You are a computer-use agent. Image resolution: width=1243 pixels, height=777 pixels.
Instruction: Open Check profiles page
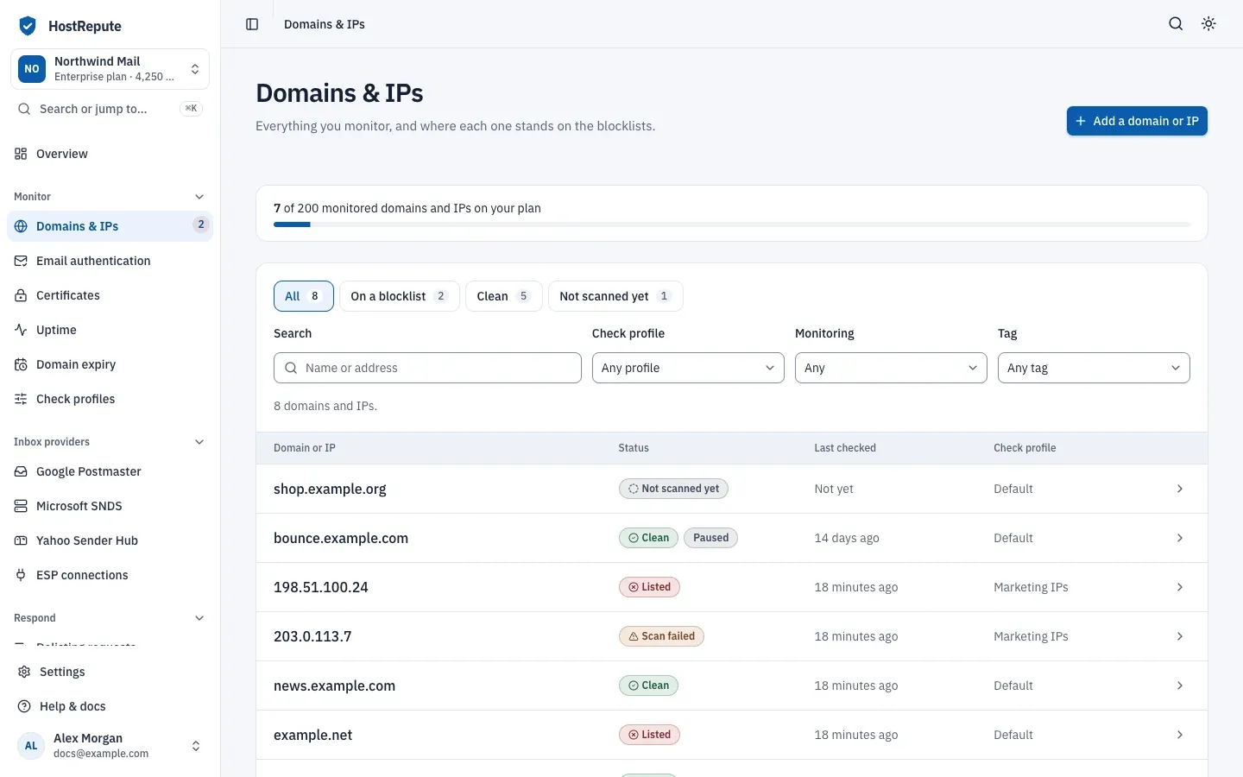pyautogui.click(x=110, y=399)
